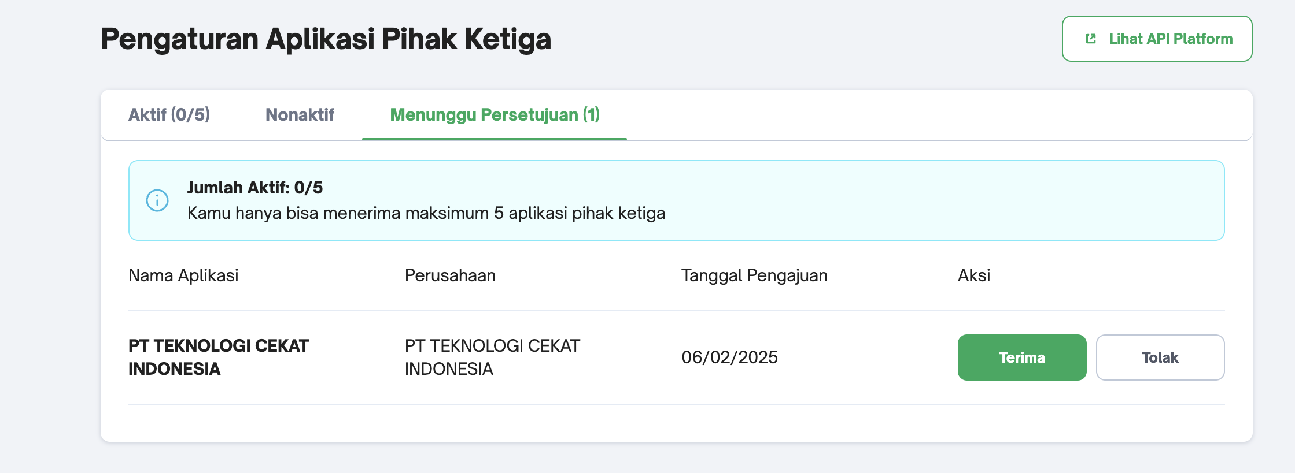1295x473 pixels.
Task: Click the external link icon beside Lihat API Platform
Action: [1091, 39]
